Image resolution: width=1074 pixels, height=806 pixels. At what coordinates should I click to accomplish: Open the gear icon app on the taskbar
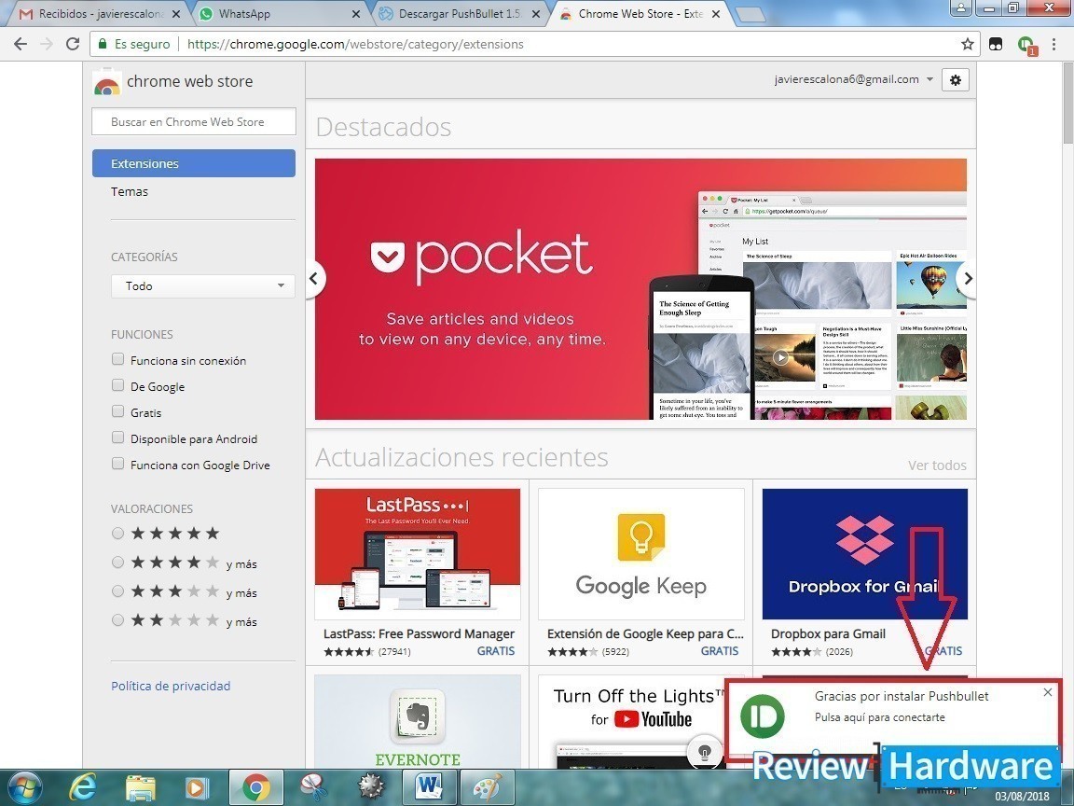[x=372, y=786]
